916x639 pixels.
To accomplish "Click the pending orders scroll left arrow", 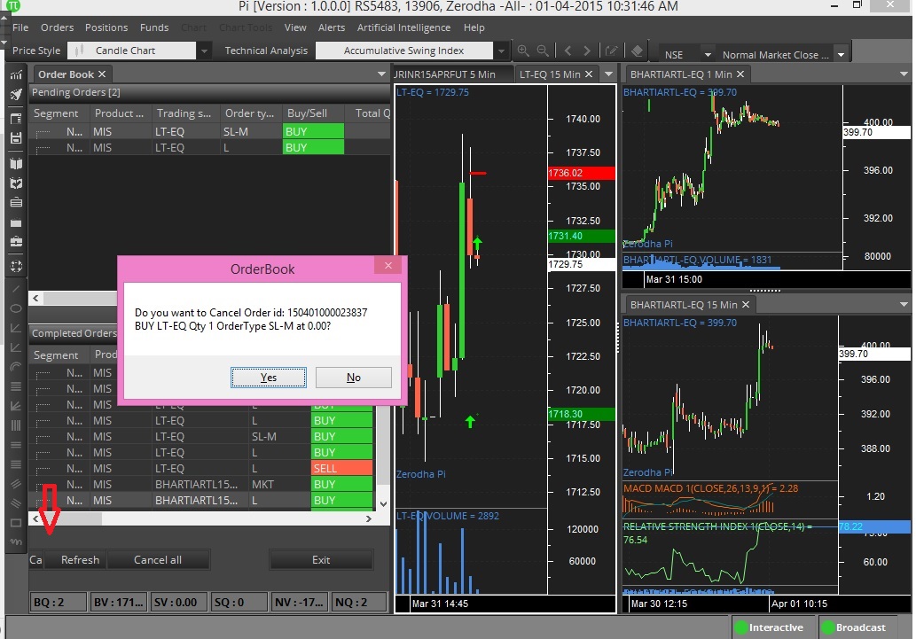I will point(35,298).
